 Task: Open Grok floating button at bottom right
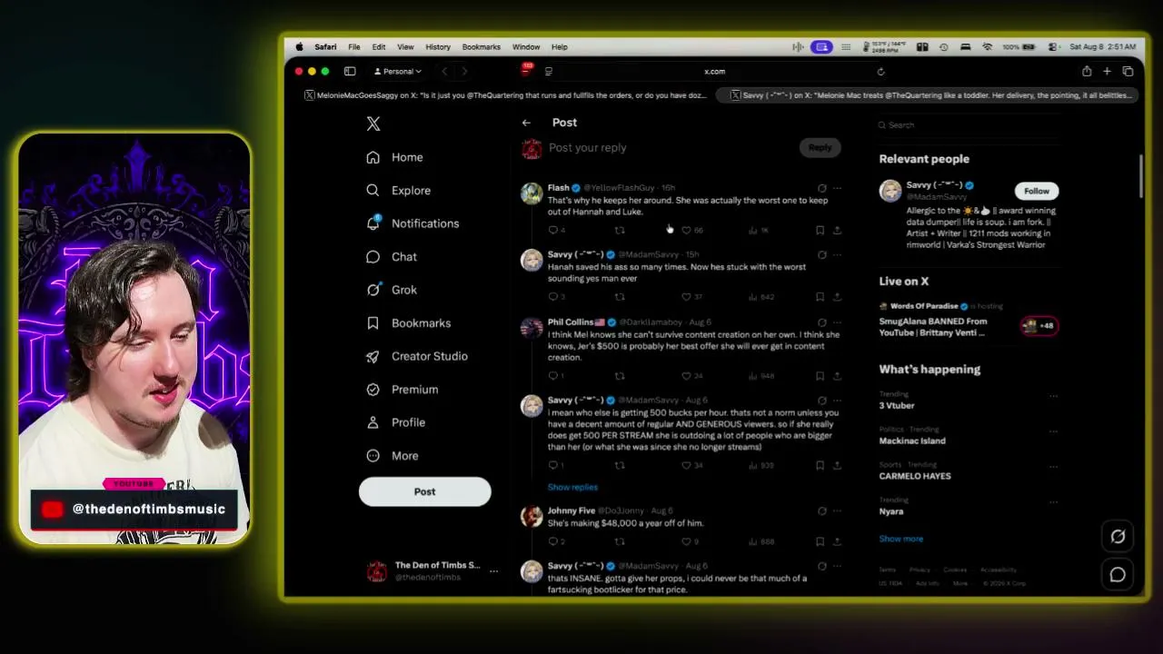pyautogui.click(x=1118, y=537)
